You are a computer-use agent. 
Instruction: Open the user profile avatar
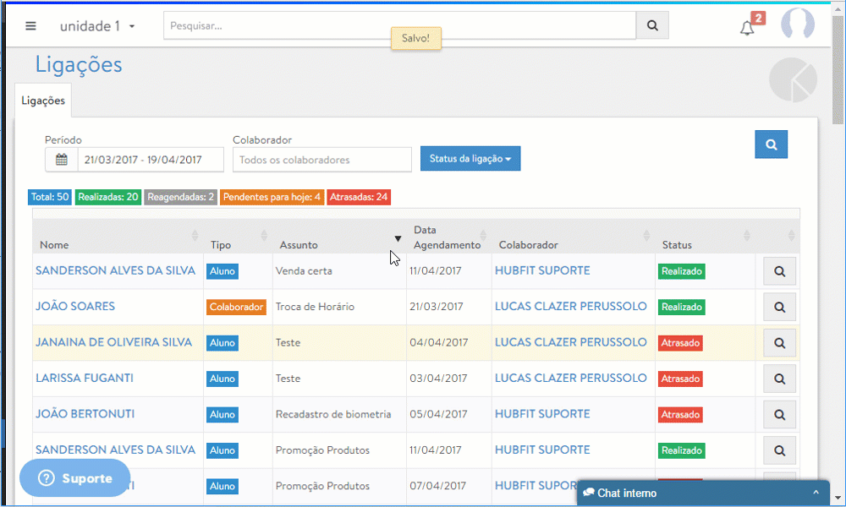797,25
